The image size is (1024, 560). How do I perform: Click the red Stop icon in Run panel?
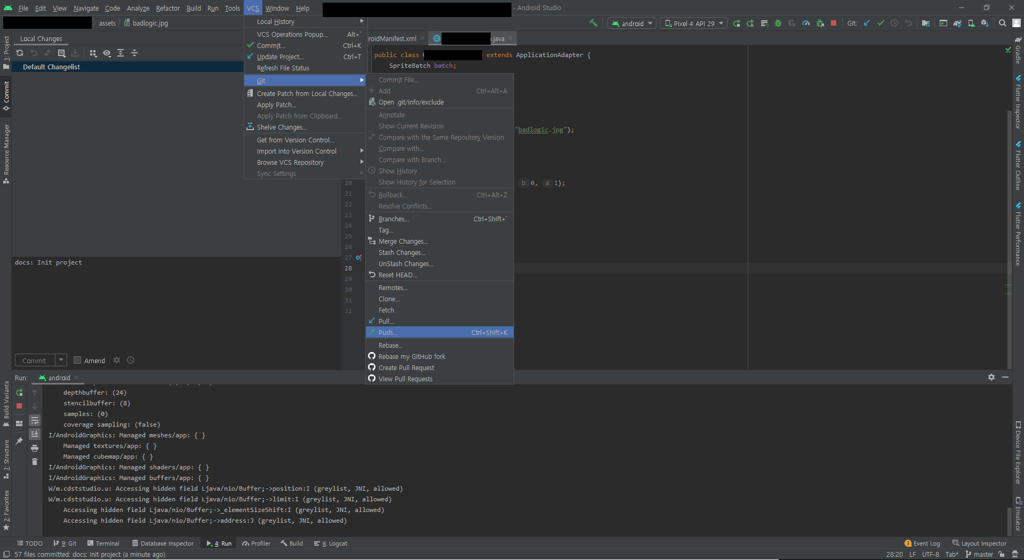(x=19, y=406)
